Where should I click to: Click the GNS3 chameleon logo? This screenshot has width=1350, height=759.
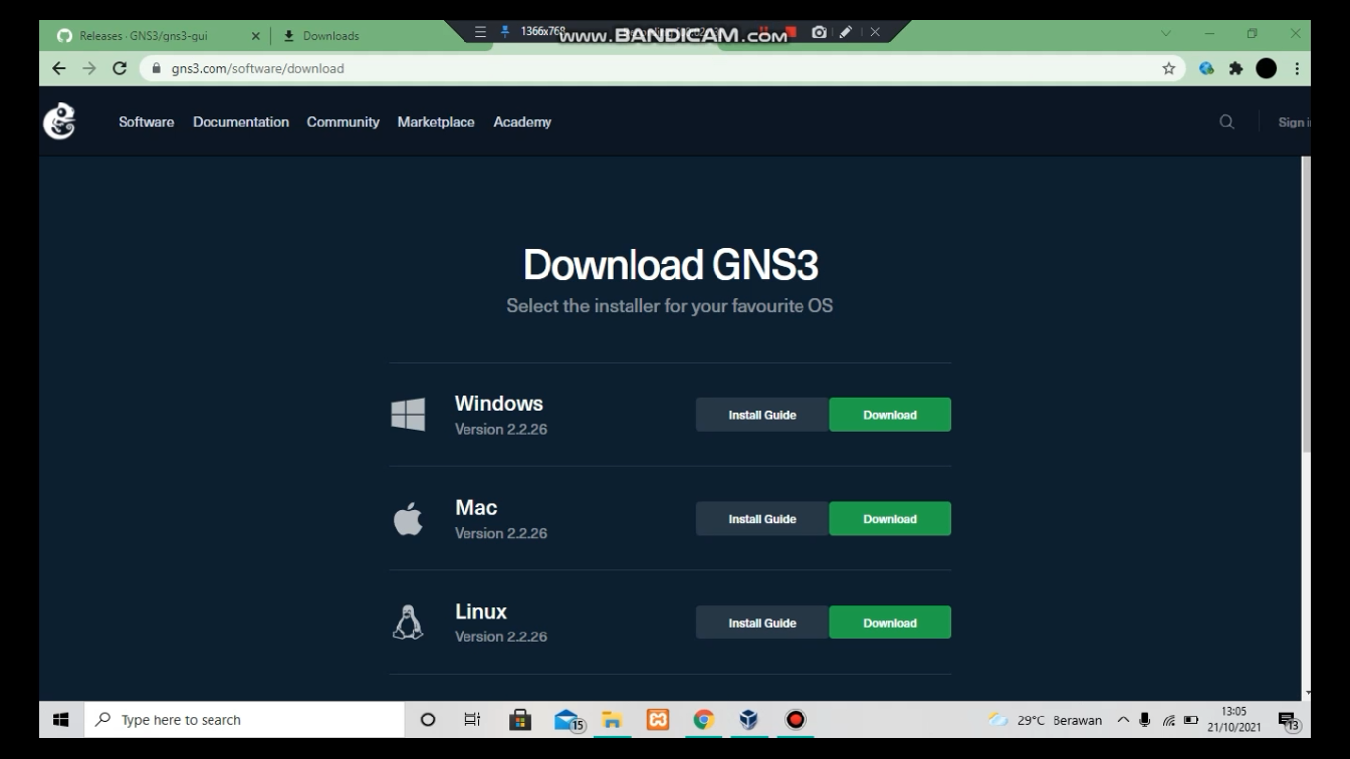point(58,122)
